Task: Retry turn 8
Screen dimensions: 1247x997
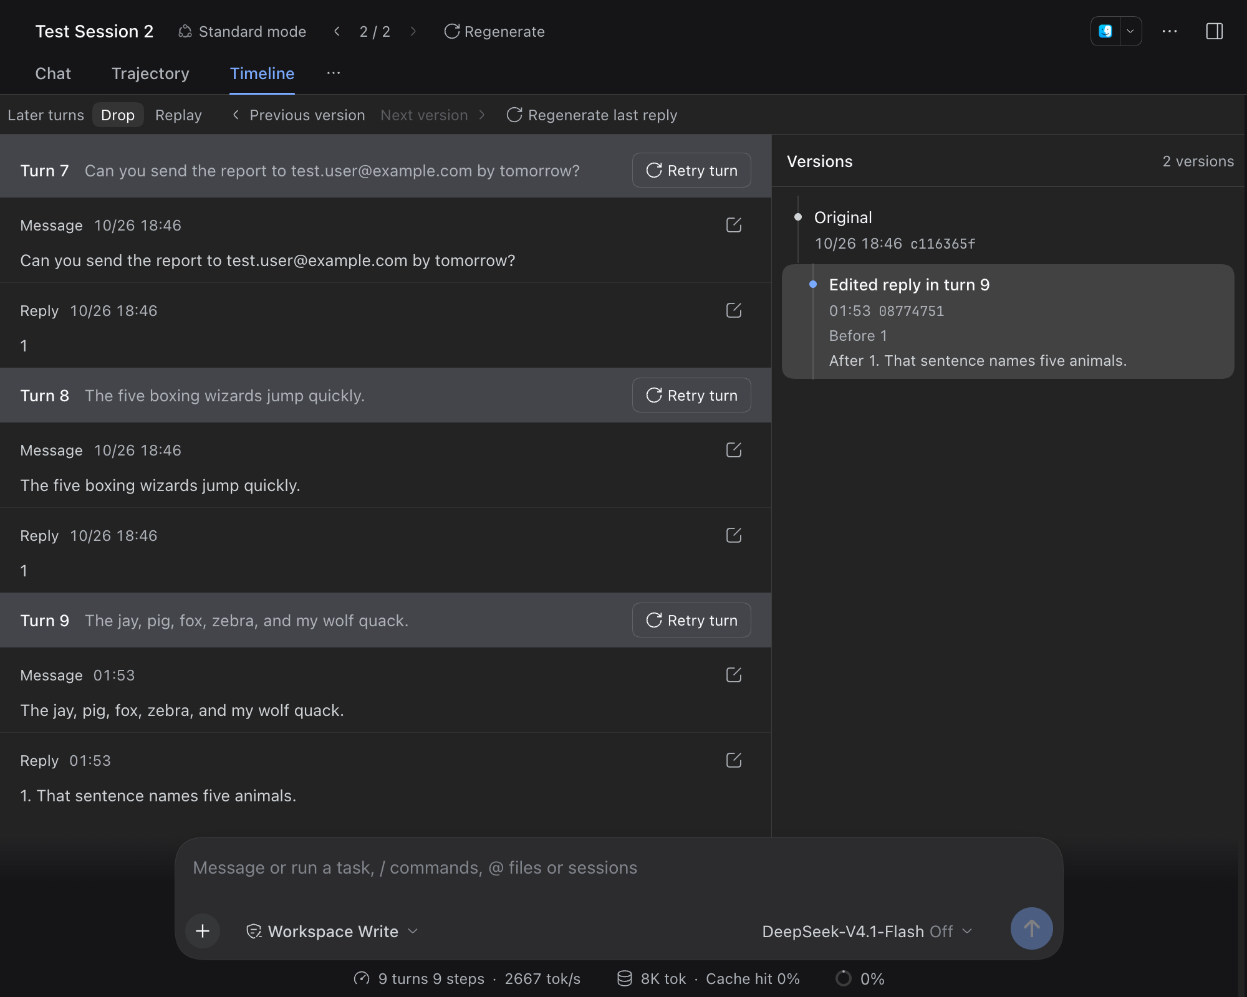Action: 691,395
